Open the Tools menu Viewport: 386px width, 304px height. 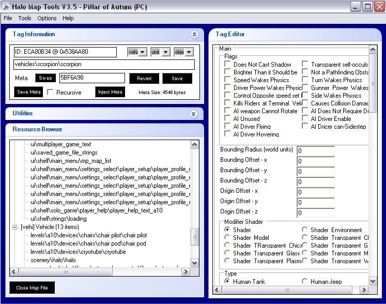(25, 18)
